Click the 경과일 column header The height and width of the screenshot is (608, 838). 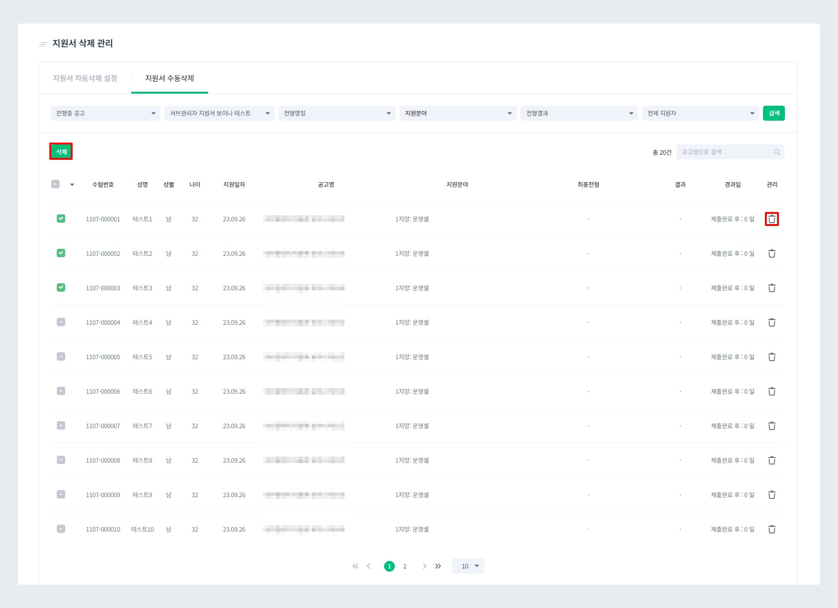click(732, 184)
